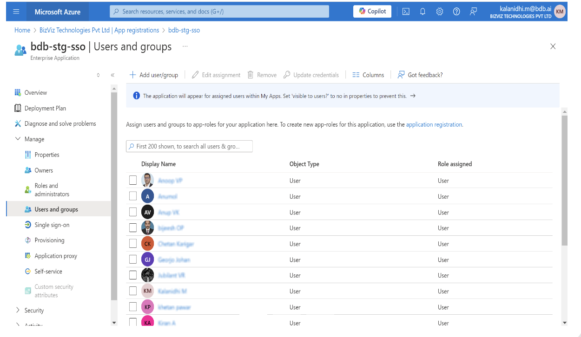The height and width of the screenshot is (337, 581).
Task: Click the feedback icon in the top bar
Action: click(x=473, y=12)
